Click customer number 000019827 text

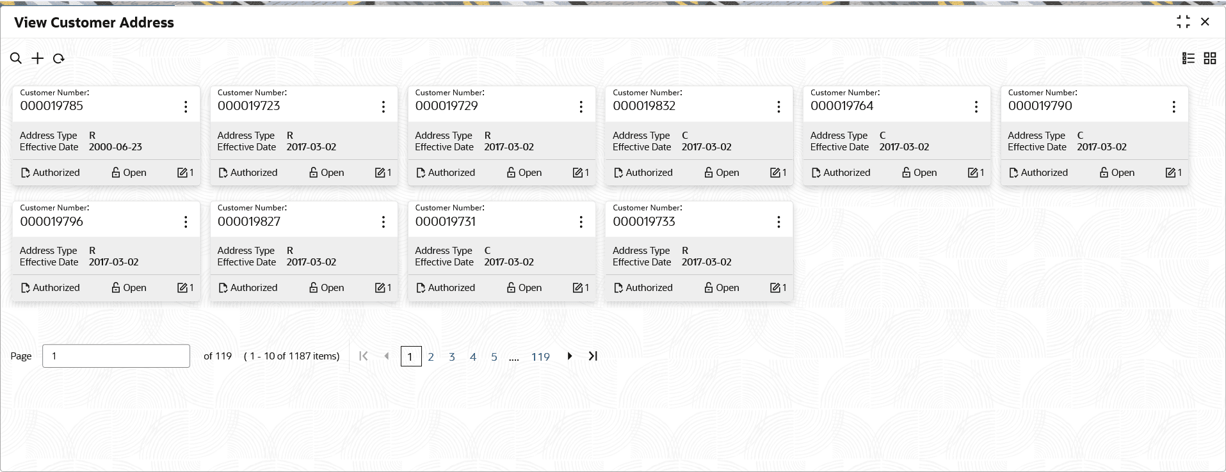tap(249, 221)
